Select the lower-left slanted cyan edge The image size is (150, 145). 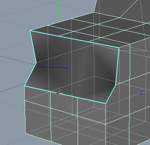30,74
